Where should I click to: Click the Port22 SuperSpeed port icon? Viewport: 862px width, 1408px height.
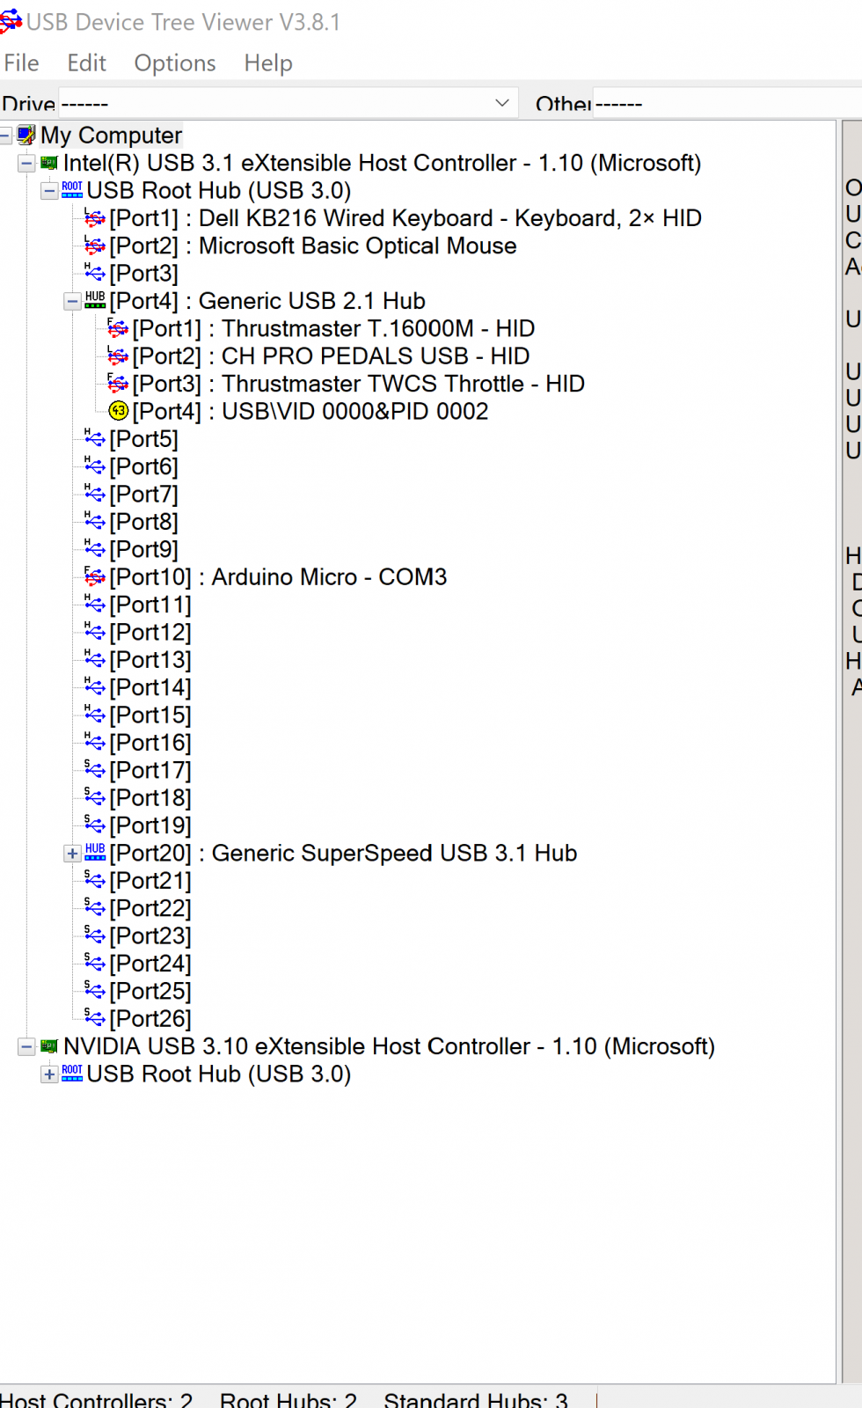click(x=95, y=907)
